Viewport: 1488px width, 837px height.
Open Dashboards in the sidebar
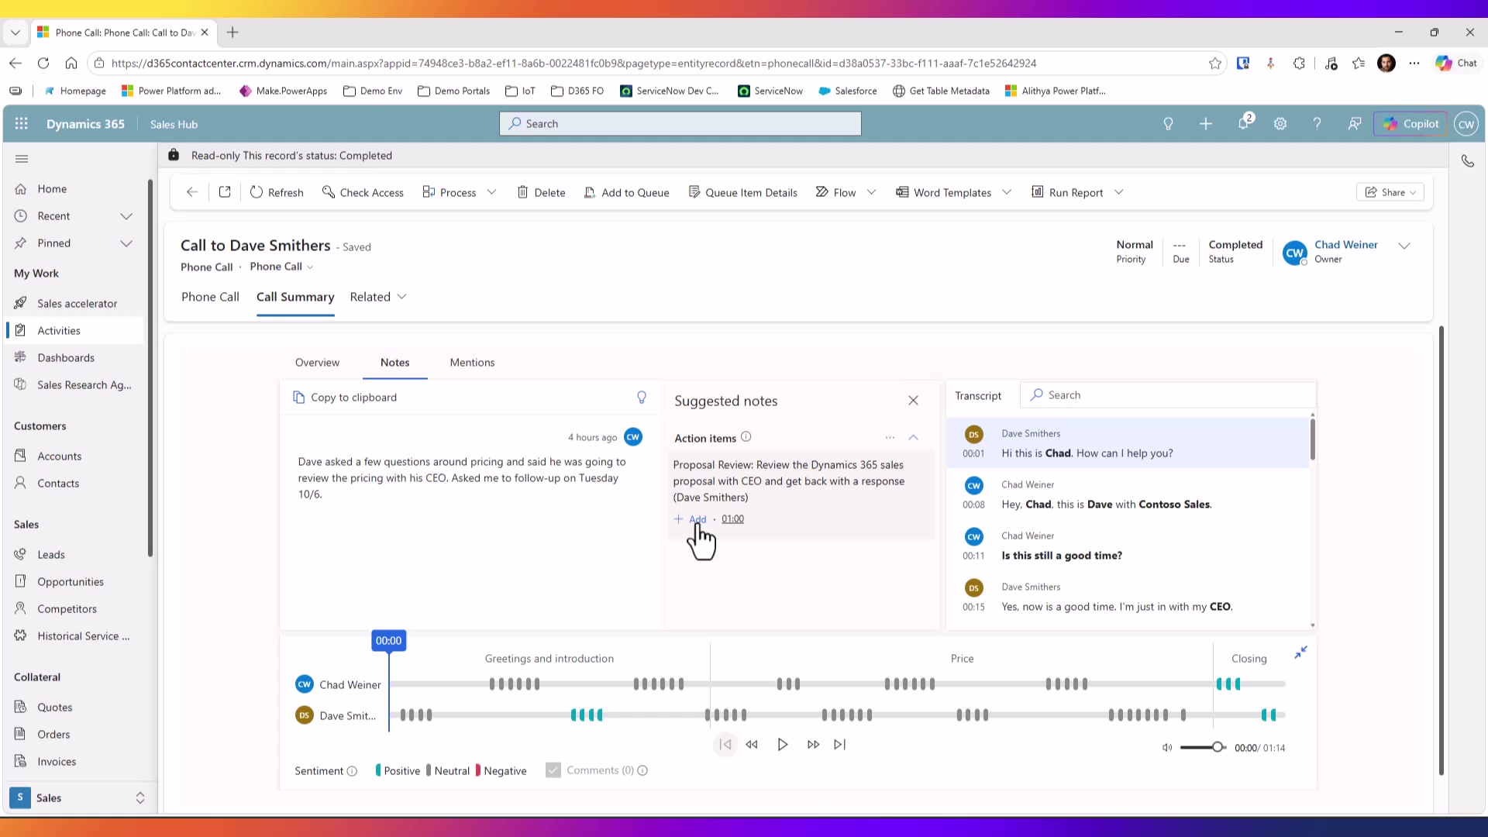[75, 358]
